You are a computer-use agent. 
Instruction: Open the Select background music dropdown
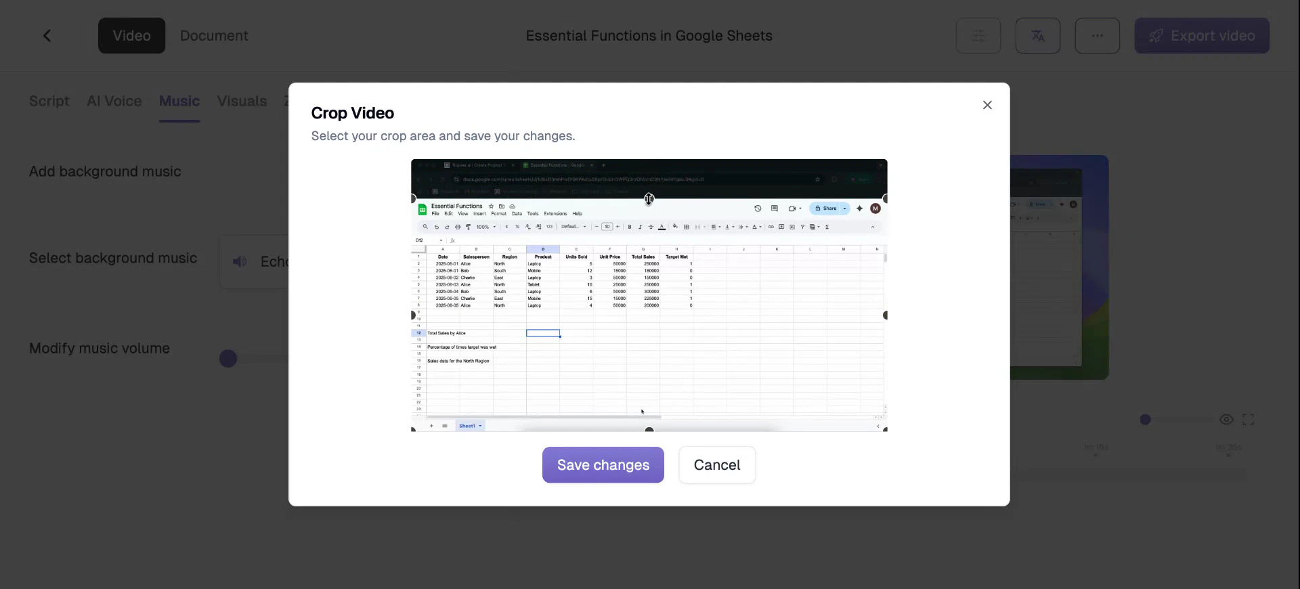[x=255, y=262]
